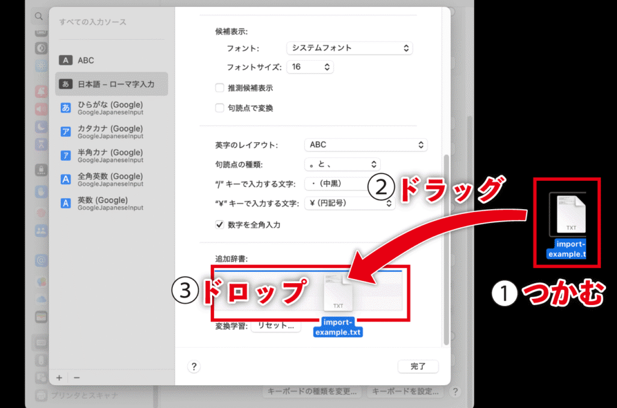Uncheck 数字を全角入力 checkbox

(x=220, y=225)
